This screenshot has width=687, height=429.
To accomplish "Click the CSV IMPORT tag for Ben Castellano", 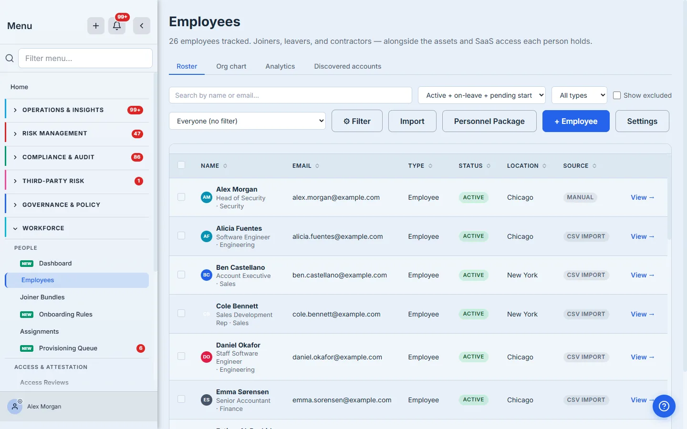I will point(586,275).
